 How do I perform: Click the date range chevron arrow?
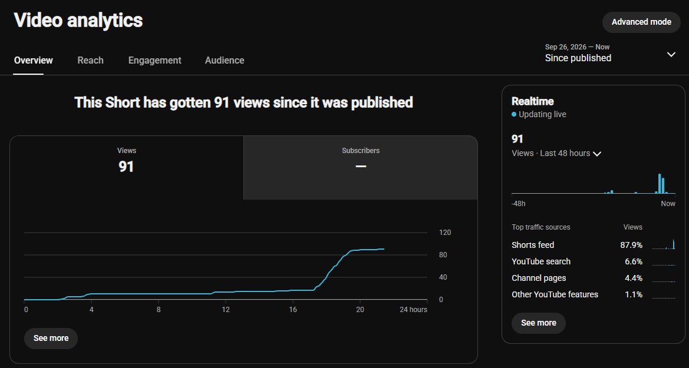click(x=671, y=54)
